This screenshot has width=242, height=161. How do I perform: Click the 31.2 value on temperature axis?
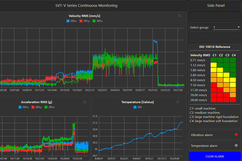(x=95, y=123)
